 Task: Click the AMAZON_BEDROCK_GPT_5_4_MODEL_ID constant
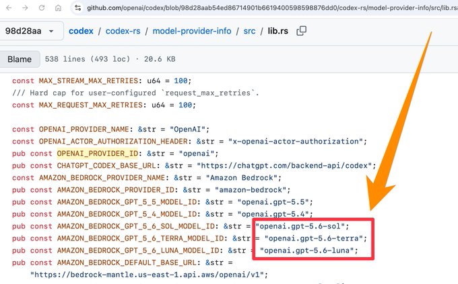pyautogui.click(x=127, y=214)
